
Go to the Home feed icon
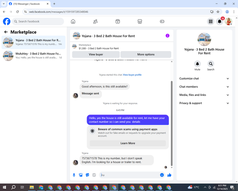(x=73, y=21)
